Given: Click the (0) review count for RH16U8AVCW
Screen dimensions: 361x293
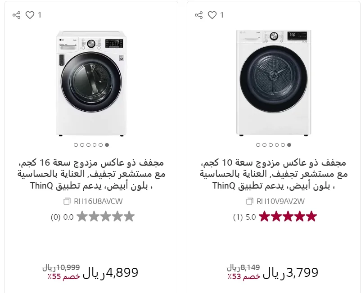Looking at the screenshot, I should (x=55, y=217).
